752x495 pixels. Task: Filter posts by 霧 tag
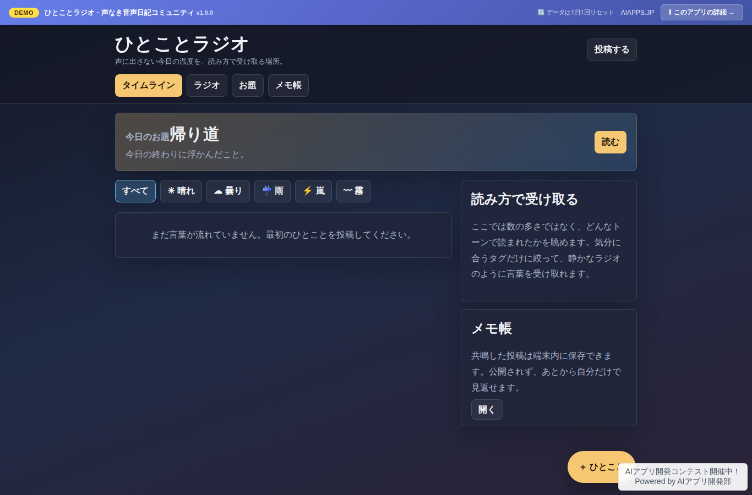[353, 191]
